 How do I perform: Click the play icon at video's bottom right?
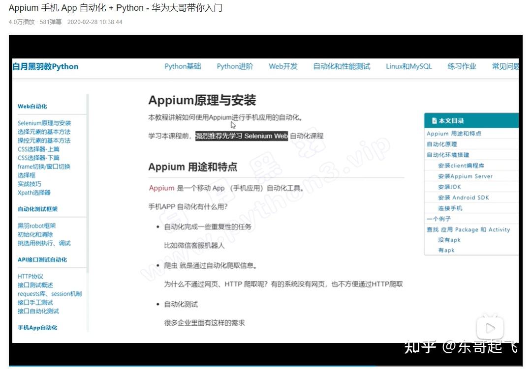coord(489,328)
